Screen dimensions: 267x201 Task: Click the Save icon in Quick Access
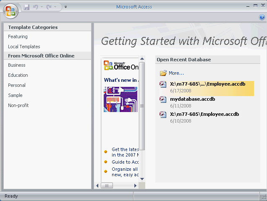click(27, 7)
